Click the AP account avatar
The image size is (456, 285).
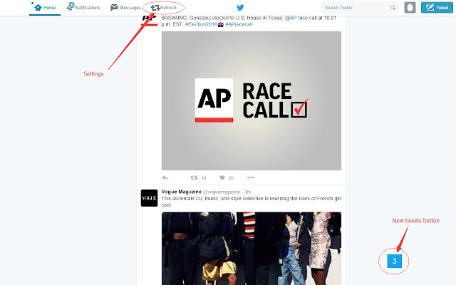point(149,20)
